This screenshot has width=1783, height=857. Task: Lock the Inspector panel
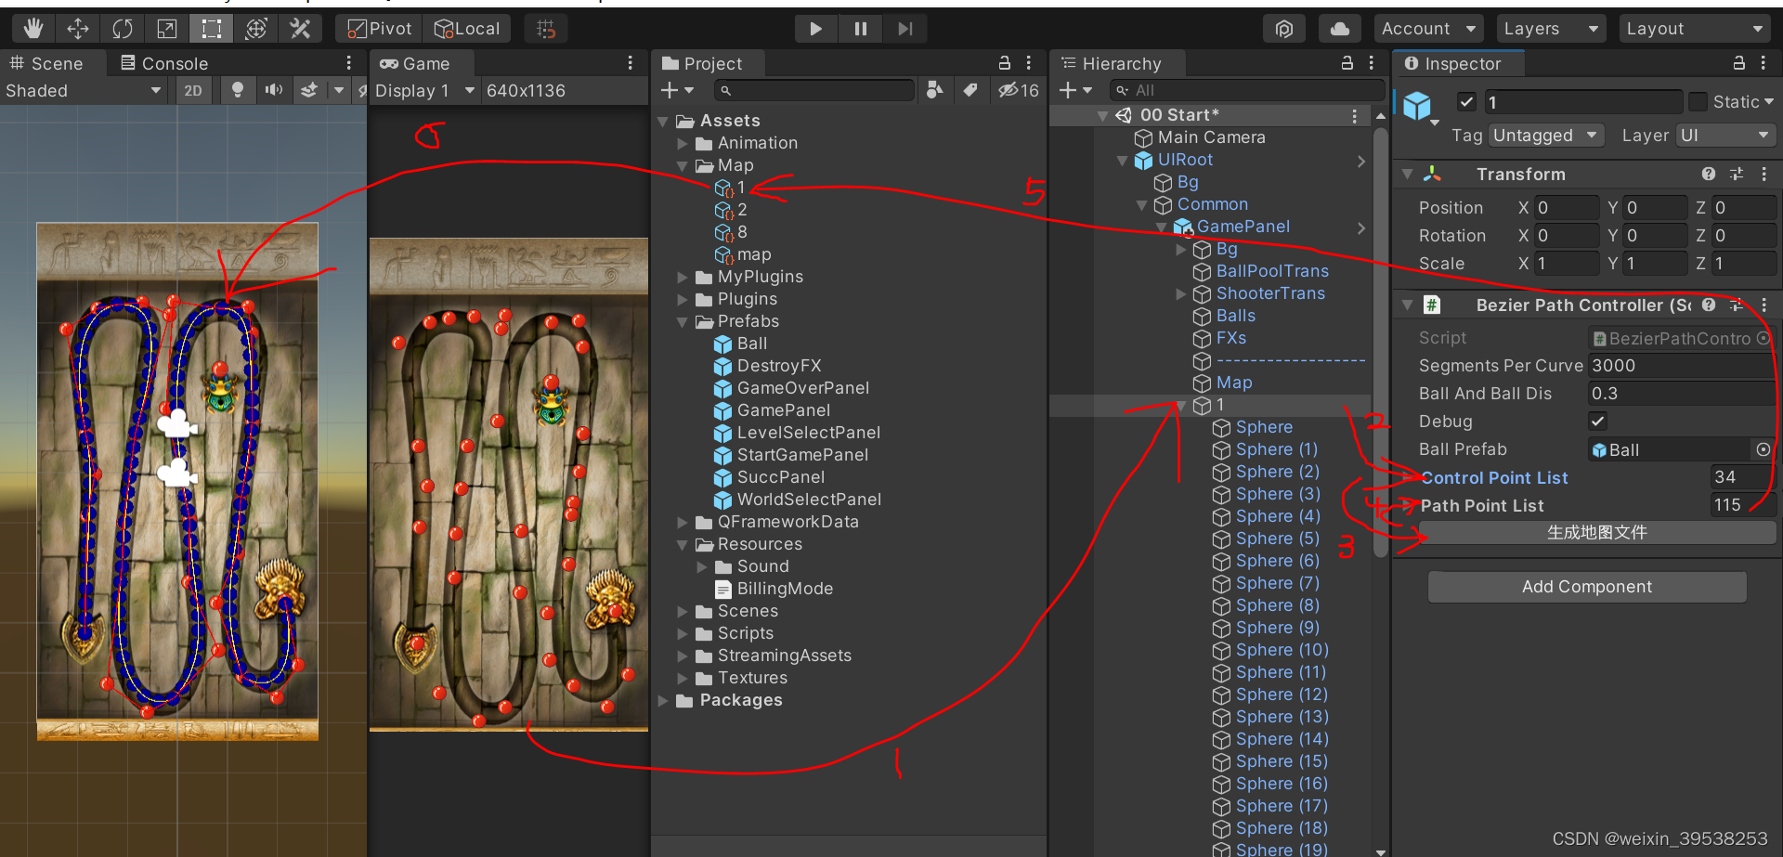coord(1738,63)
